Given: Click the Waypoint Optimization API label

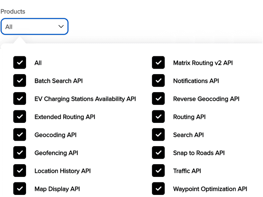Looking at the screenshot, I should (x=210, y=189).
